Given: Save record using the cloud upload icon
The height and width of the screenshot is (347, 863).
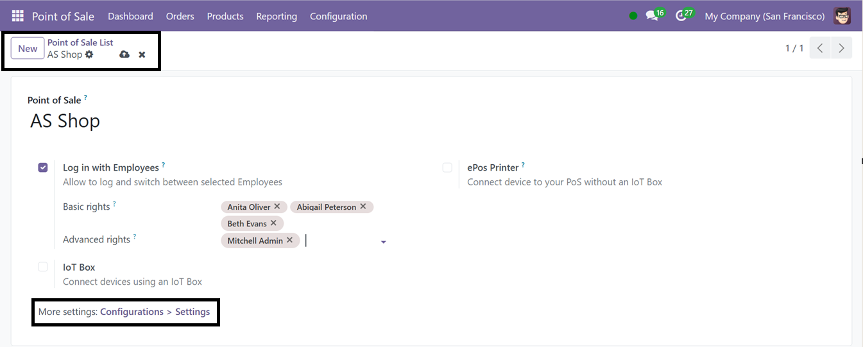Looking at the screenshot, I should [124, 55].
